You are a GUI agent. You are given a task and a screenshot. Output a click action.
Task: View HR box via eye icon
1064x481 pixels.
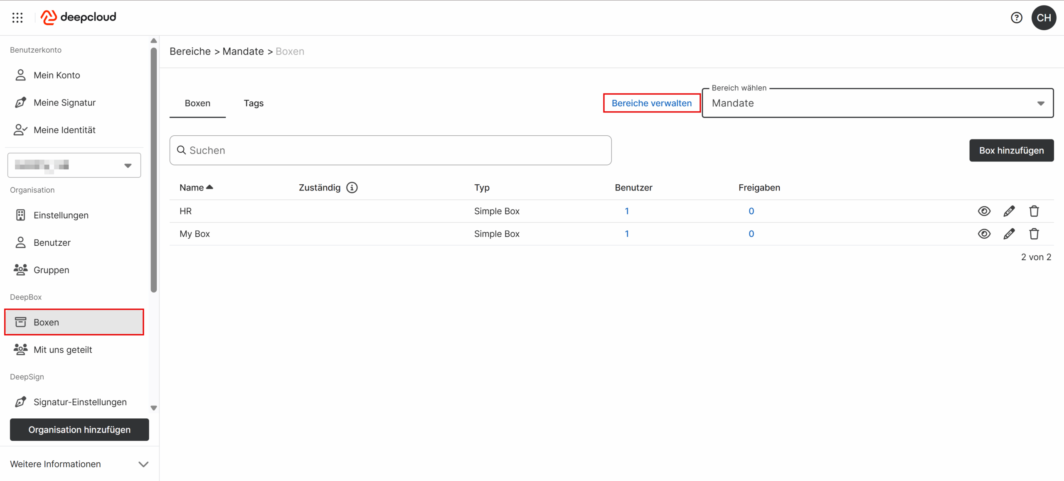(984, 211)
